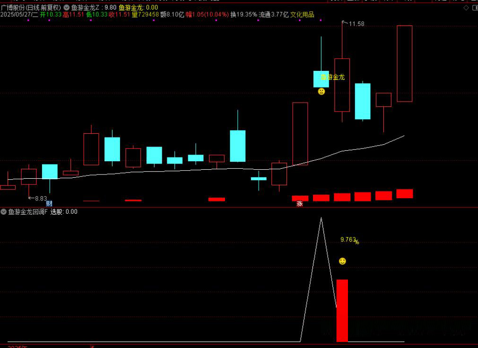This screenshot has width=478, height=348.
Task: Click the red bar in the lower indicator panel
Action: click(x=342, y=310)
